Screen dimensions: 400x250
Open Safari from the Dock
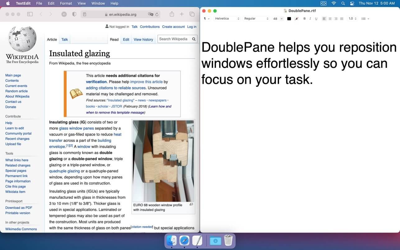[184, 240]
